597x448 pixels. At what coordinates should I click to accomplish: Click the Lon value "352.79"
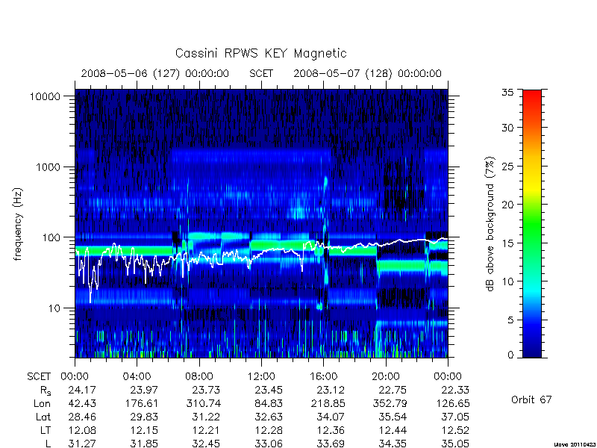point(390,403)
